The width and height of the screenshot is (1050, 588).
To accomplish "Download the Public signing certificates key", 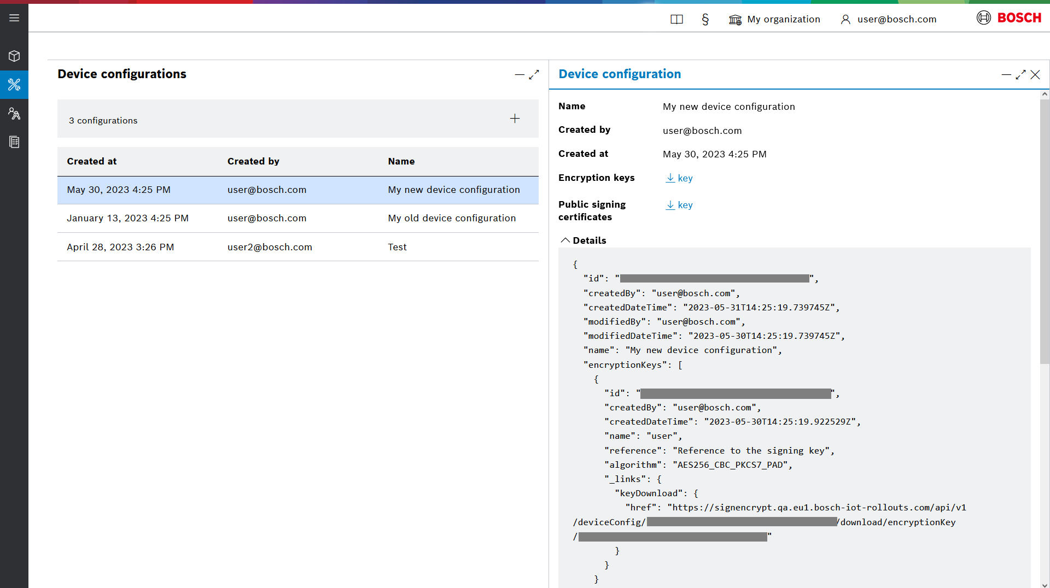I will pyautogui.click(x=679, y=205).
